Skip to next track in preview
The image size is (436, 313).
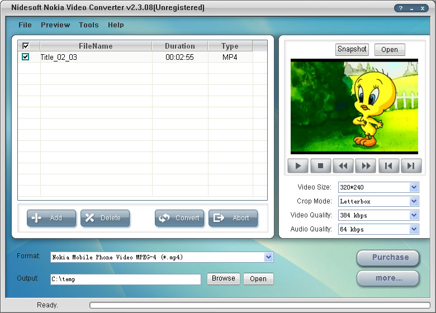click(411, 166)
